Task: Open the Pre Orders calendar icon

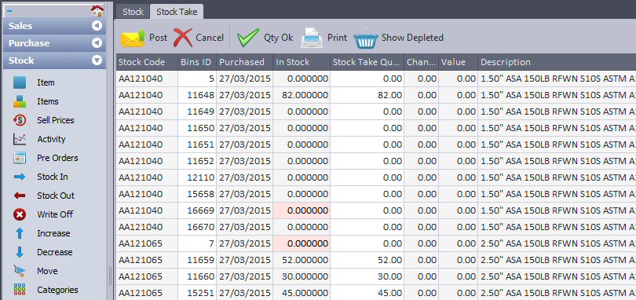Action: click(20, 158)
